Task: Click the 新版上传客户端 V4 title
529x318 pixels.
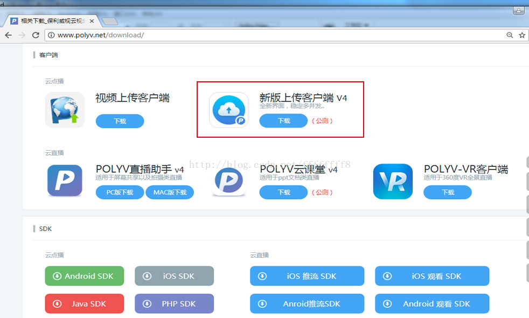Action: pyautogui.click(x=303, y=98)
